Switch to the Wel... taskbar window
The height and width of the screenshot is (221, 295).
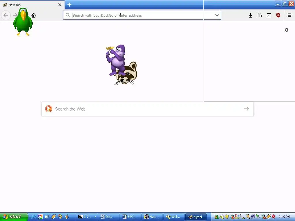174,217
